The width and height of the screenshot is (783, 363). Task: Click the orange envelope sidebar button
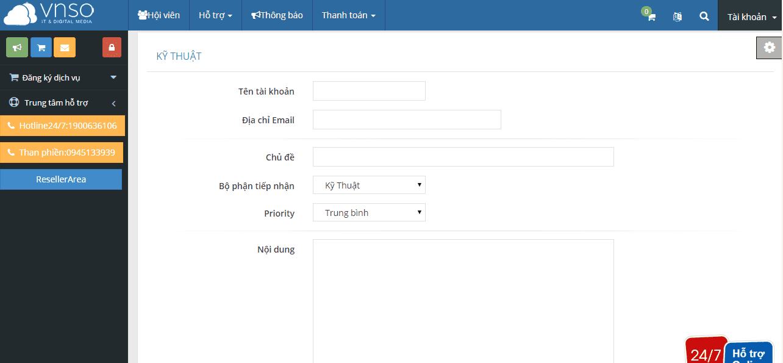(x=65, y=48)
